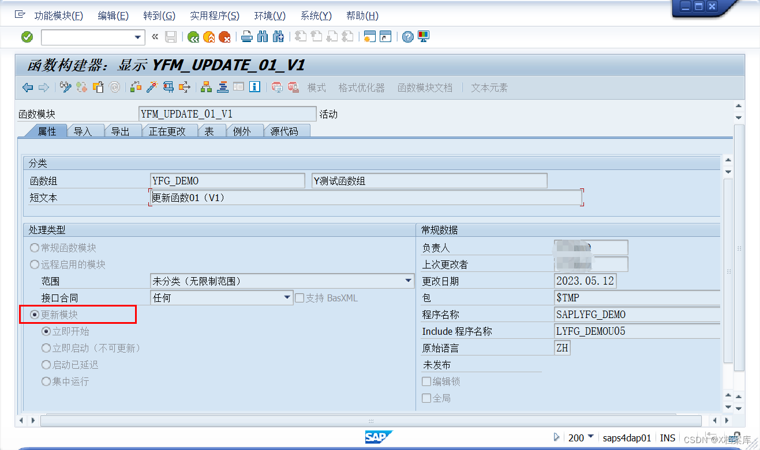Image resolution: width=760 pixels, height=450 pixels.
Task: Click the blue left arrow in application toolbar
Action: click(x=27, y=88)
